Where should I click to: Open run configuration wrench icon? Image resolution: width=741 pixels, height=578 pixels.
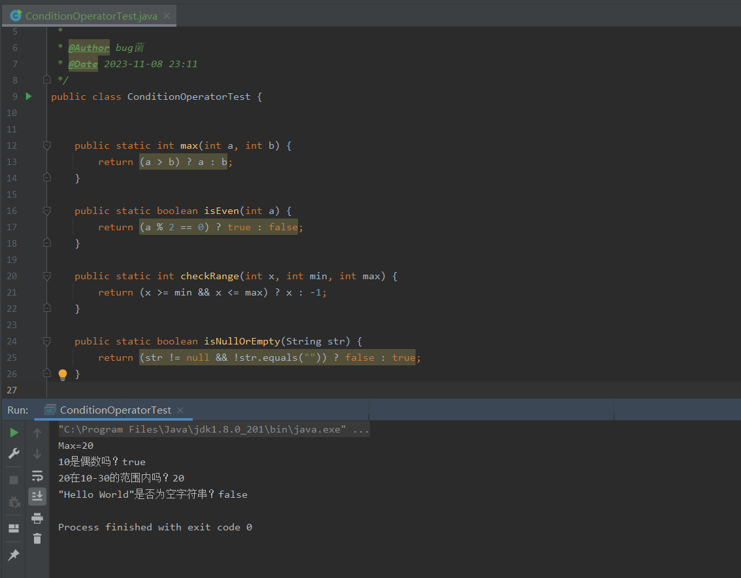pos(14,453)
